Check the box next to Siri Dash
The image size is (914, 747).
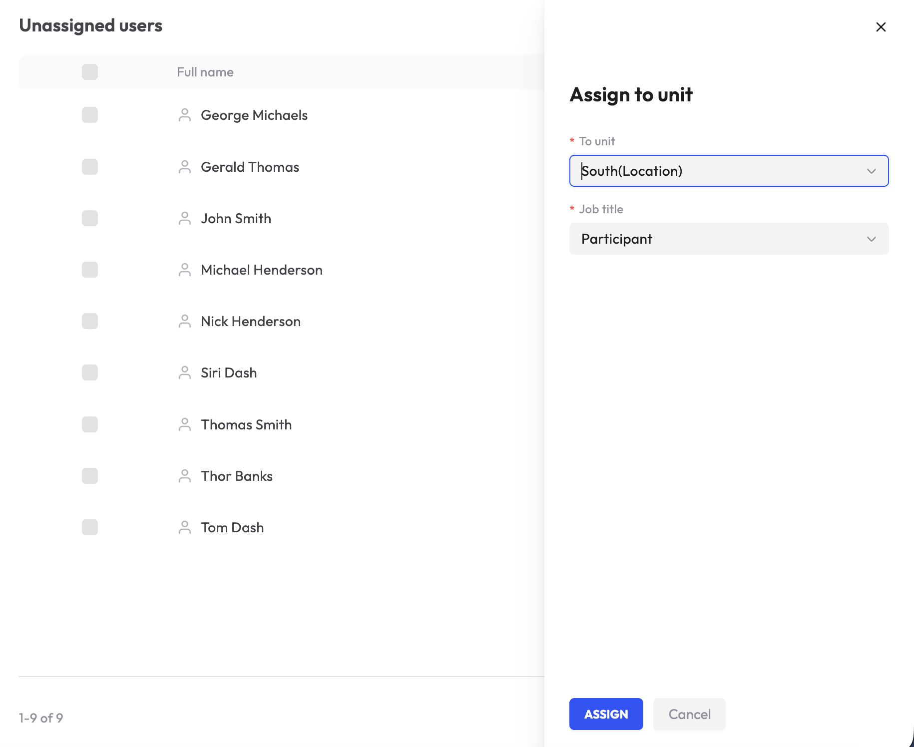(90, 373)
